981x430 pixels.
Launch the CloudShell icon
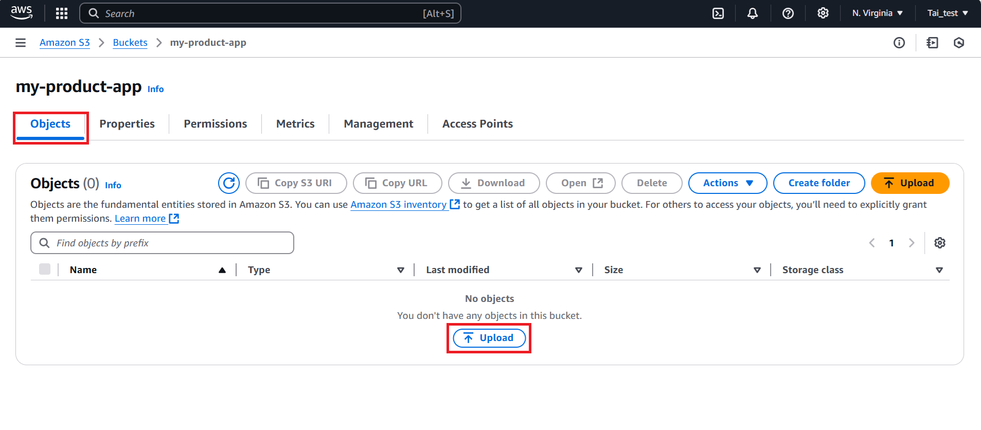coord(718,13)
